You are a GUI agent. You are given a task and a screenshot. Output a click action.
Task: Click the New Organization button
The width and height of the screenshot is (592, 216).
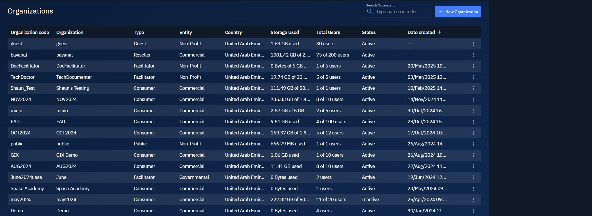(x=458, y=12)
